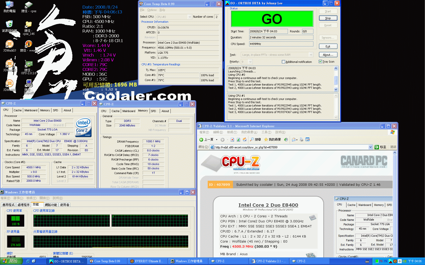Click the About... button in ORTHOS
Screen dimensions: 425x265
(x=328, y=55)
